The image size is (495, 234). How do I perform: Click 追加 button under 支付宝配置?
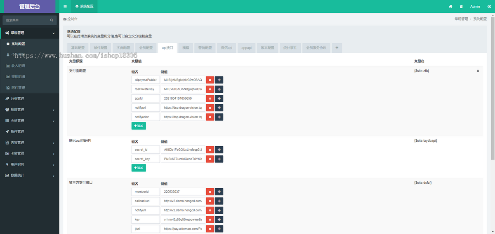point(139,126)
